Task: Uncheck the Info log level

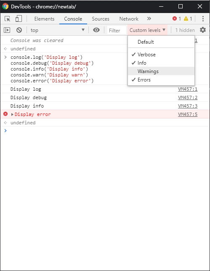Action: [x=161, y=63]
